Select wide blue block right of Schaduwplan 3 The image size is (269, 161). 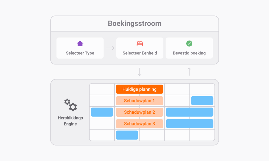pos(190,123)
